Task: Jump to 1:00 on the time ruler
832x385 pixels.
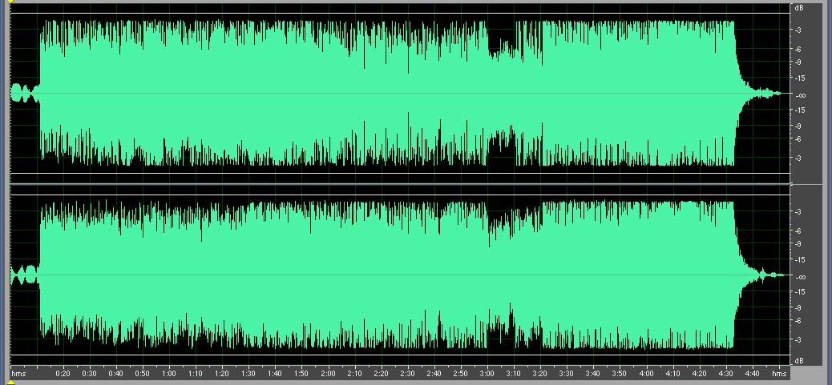Action: point(169,374)
